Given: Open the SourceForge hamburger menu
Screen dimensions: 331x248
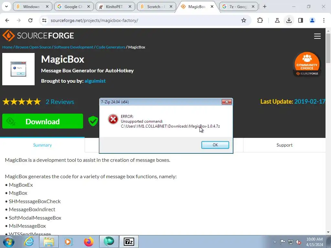Looking at the screenshot, I should (317, 36).
